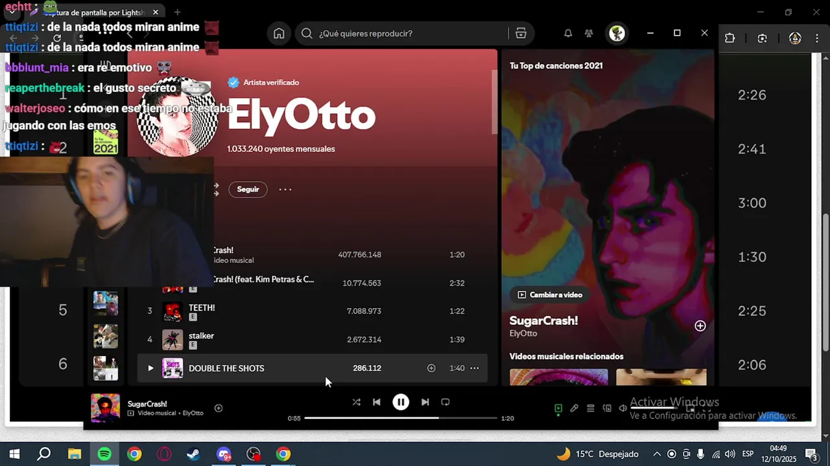Open Friend Activity people icon
The height and width of the screenshot is (466, 830).
pyautogui.click(x=589, y=34)
